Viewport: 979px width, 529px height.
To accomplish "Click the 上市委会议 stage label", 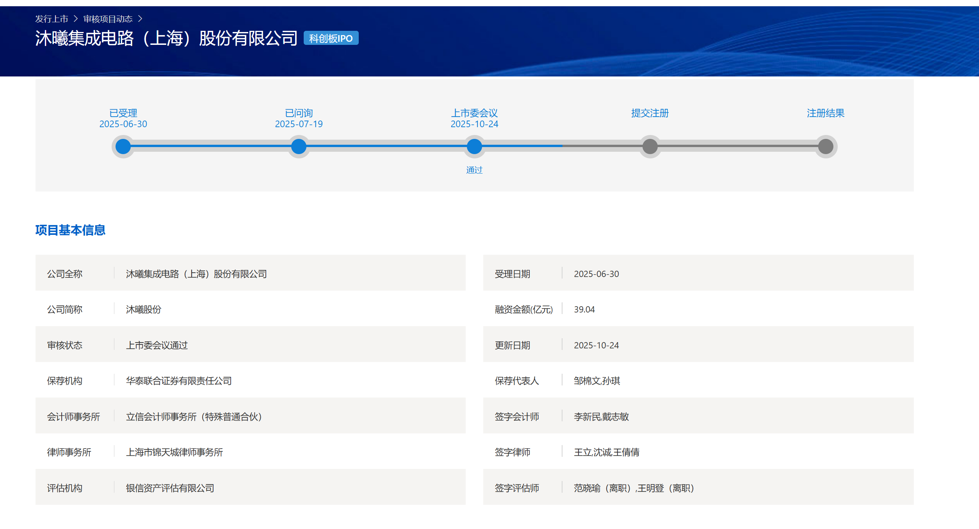I will [474, 113].
